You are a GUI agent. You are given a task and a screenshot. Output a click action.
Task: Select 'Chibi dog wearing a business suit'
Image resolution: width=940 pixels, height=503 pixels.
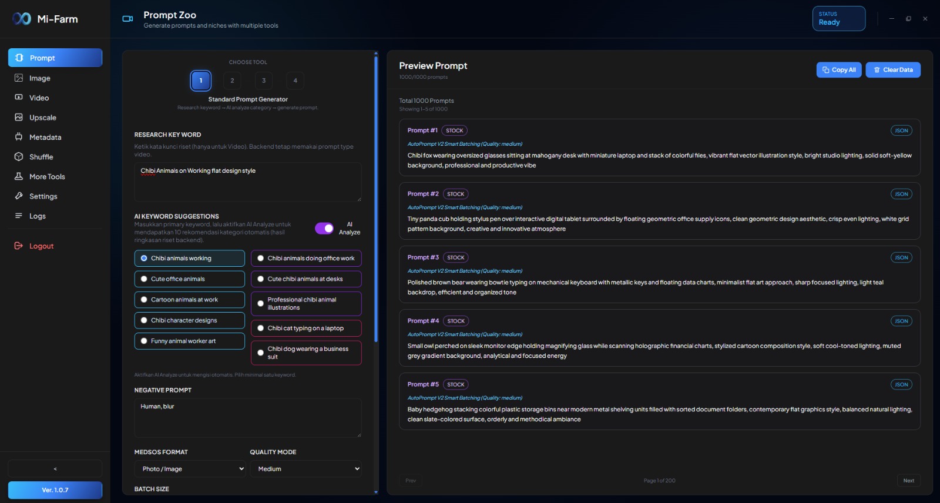306,353
